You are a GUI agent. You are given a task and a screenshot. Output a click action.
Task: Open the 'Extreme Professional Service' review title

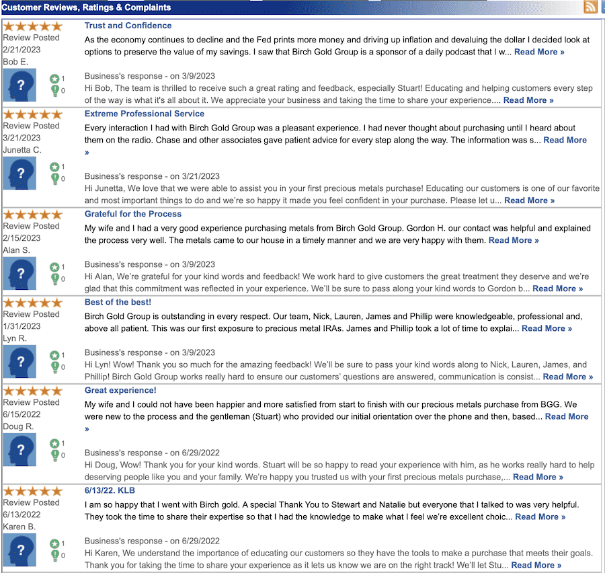tap(145, 114)
